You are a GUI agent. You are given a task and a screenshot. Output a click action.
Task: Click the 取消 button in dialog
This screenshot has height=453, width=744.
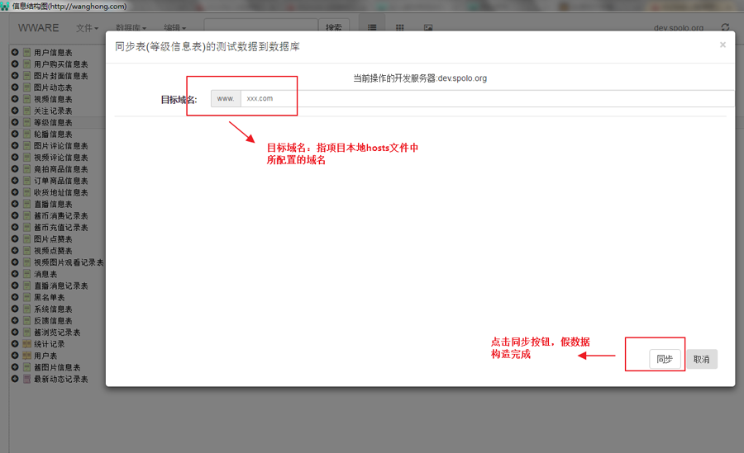[702, 359]
